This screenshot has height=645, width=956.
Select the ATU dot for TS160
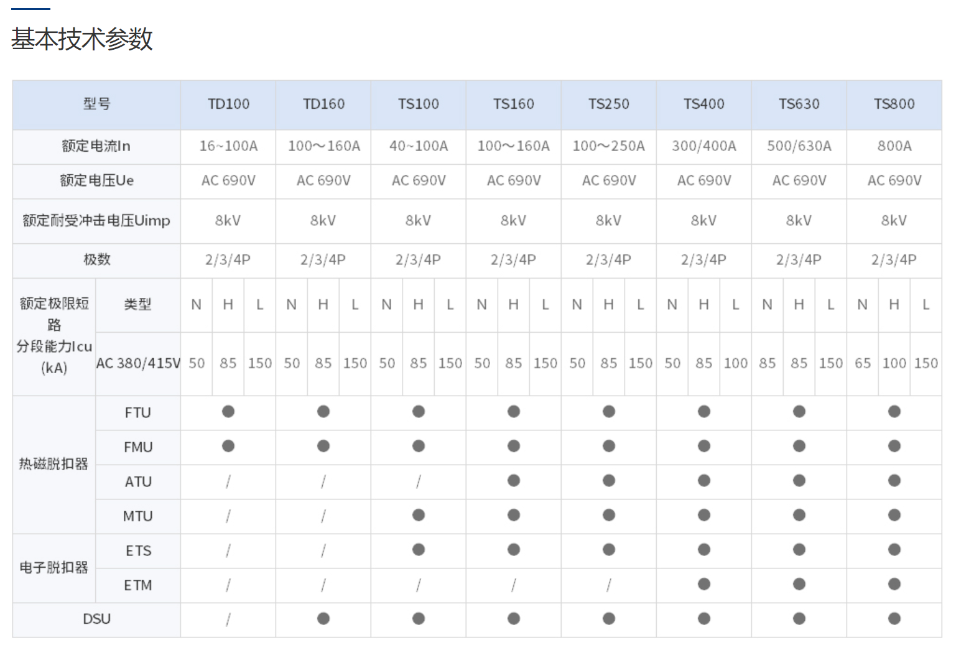tap(514, 481)
